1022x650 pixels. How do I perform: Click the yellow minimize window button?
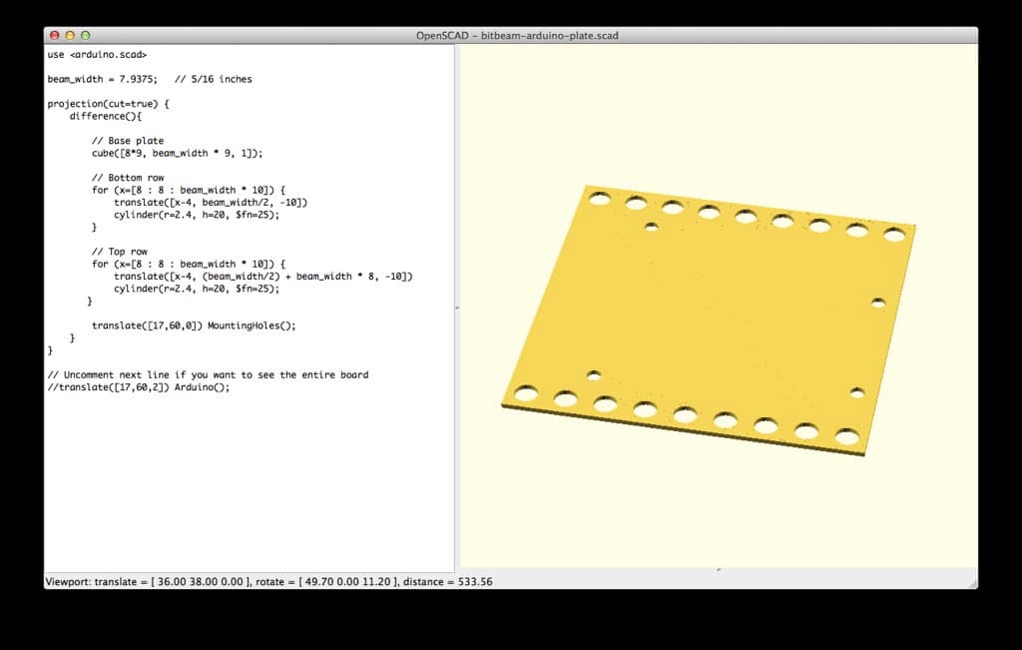point(70,35)
